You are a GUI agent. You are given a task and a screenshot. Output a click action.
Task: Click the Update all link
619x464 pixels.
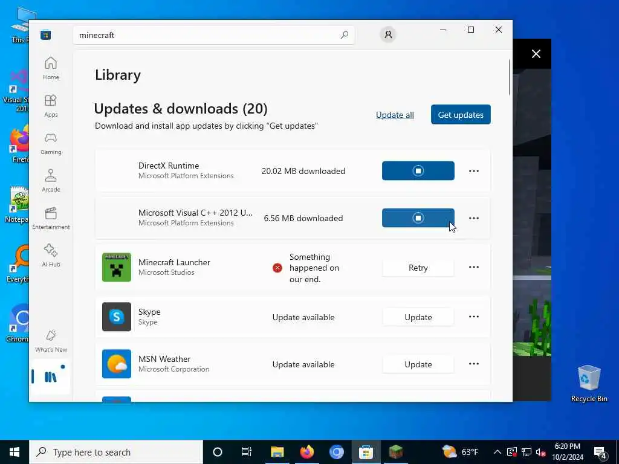395,115
